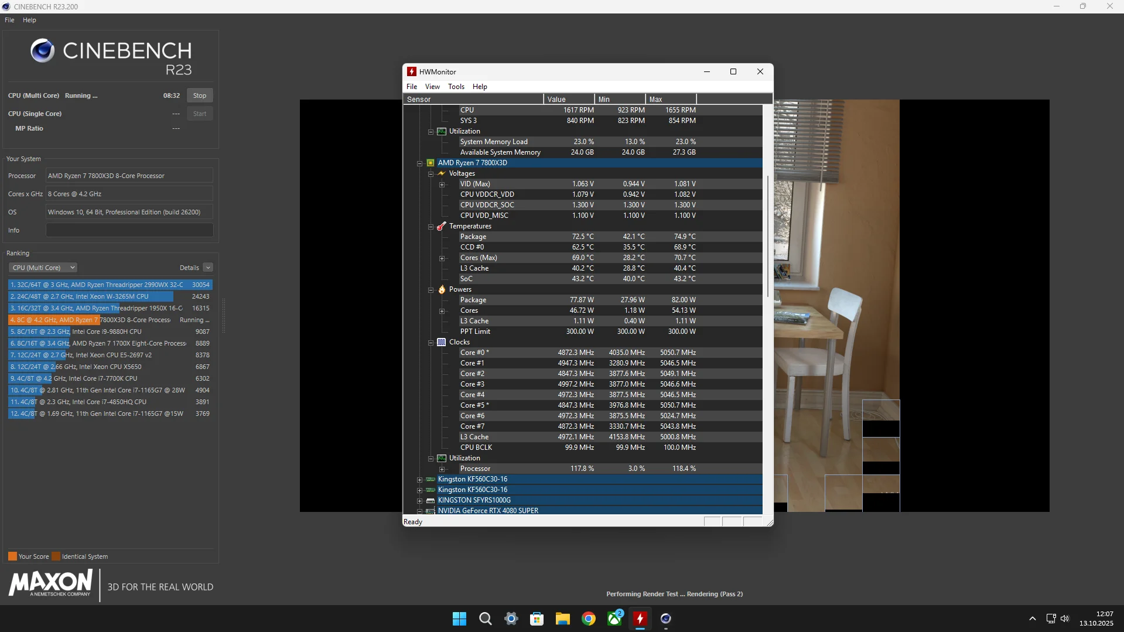Open Cinebench File menu
This screenshot has width=1124, height=632.
click(9, 20)
